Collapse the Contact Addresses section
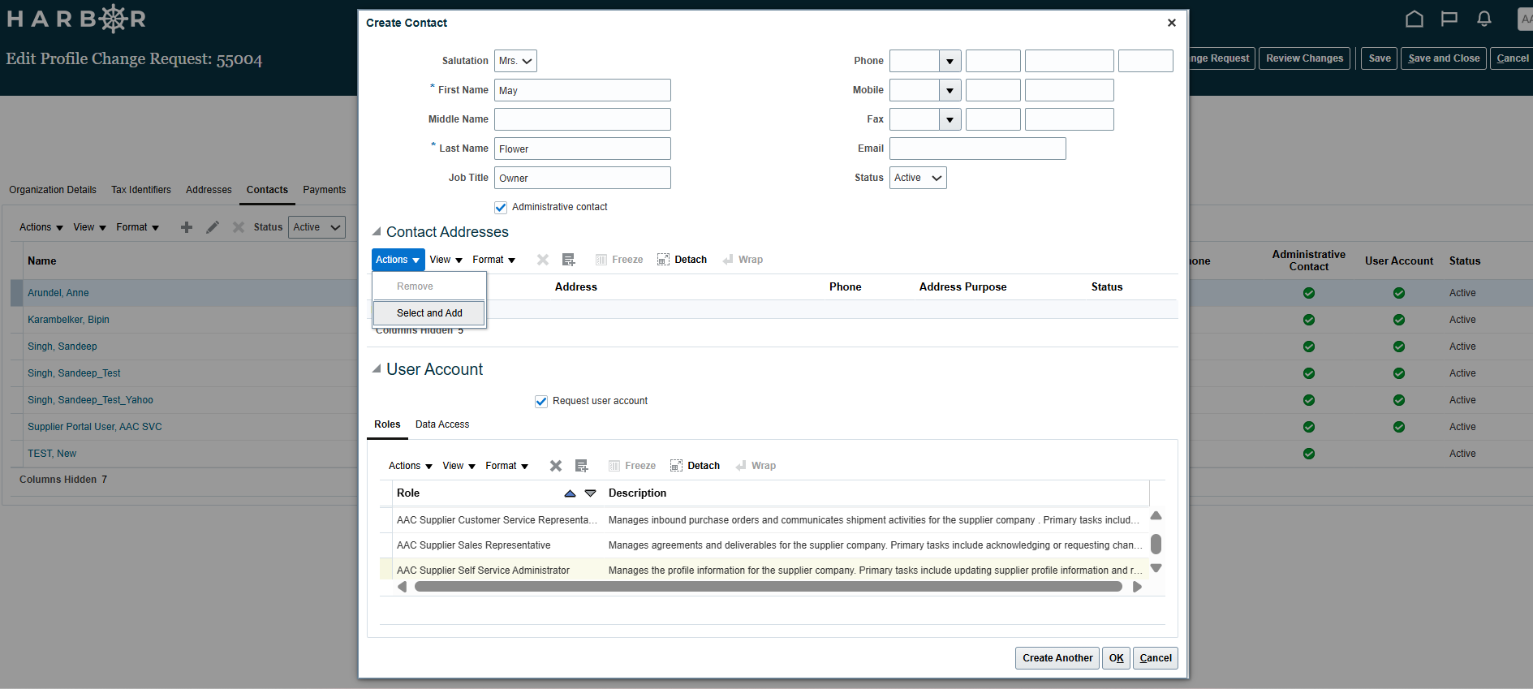1533x689 pixels. pos(377,231)
